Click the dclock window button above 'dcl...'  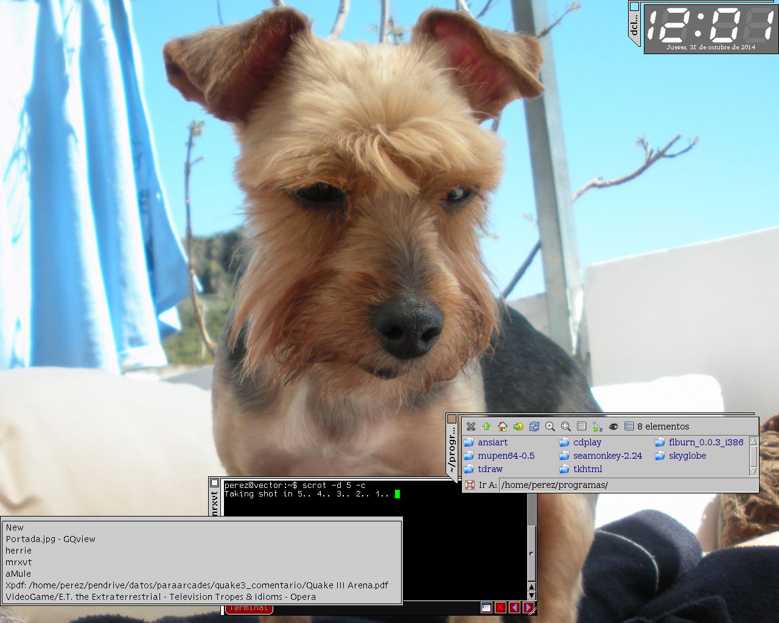(634, 6)
